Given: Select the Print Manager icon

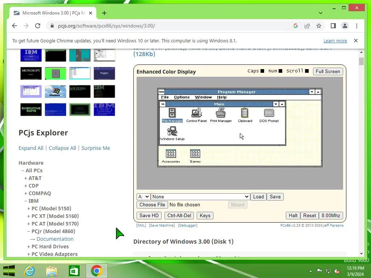Looking at the screenshot, I should tap(221, 115).
